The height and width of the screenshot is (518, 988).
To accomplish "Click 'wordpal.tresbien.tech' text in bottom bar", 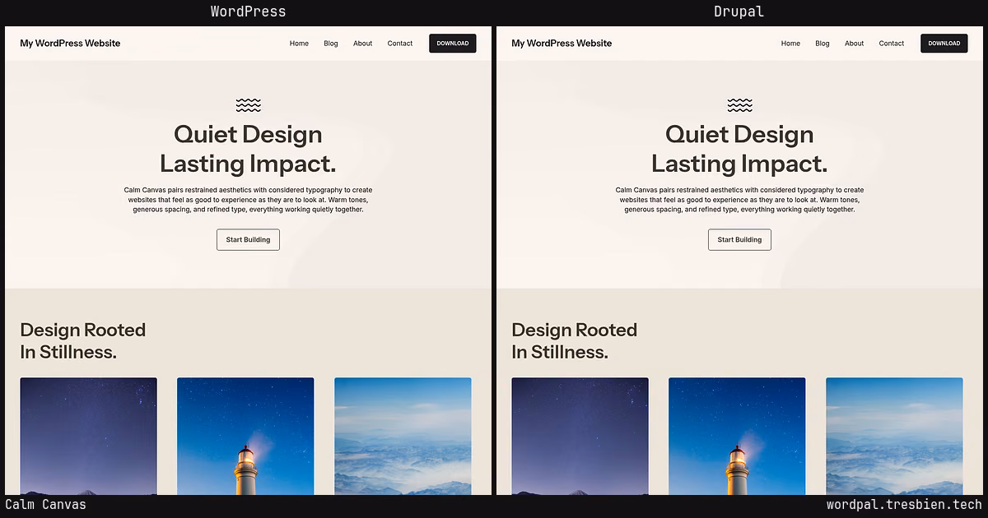I will (x=904, y=505).
